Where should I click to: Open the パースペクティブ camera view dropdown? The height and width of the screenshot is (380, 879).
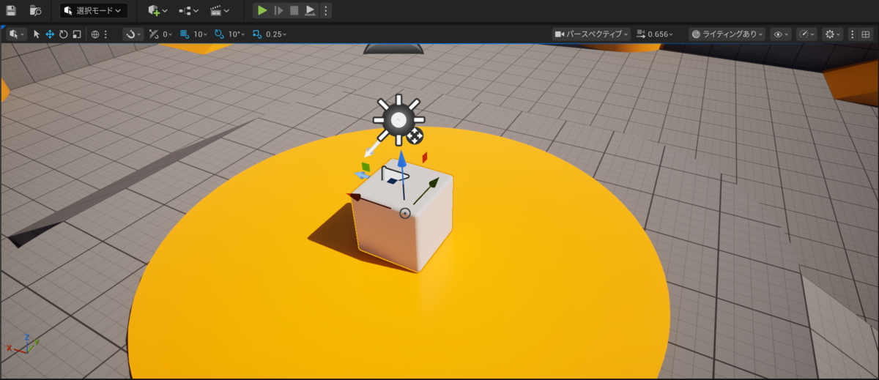[x=592, y=34]
